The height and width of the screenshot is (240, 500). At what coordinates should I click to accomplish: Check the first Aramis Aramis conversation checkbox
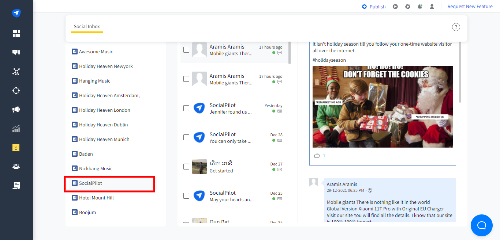(x=186, y=50)
